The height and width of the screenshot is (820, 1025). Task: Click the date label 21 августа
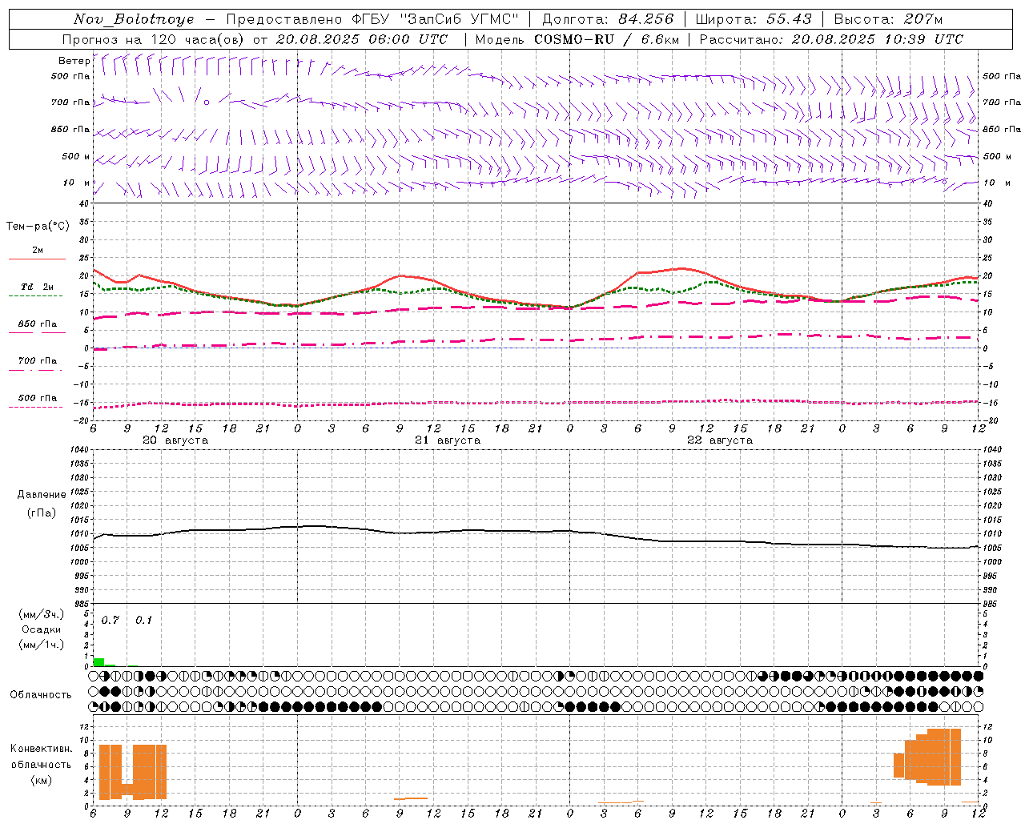(x=448, y=440)
